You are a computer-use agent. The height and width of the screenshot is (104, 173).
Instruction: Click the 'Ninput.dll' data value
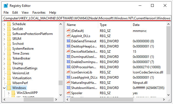coord(140,83)
